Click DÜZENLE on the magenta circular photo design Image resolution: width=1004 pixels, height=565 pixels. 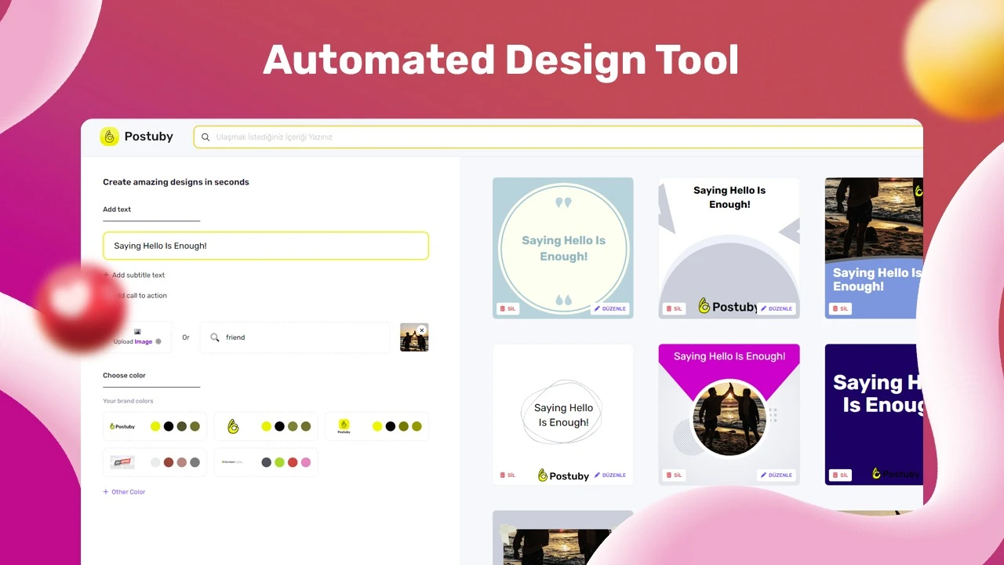click(x=777, y=475)
